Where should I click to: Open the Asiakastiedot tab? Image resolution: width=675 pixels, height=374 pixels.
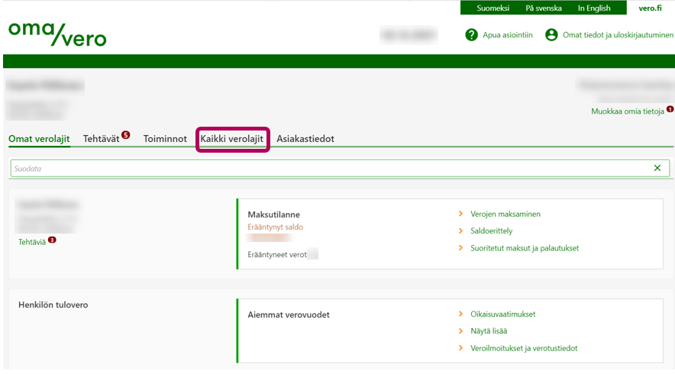coord(305,139)
